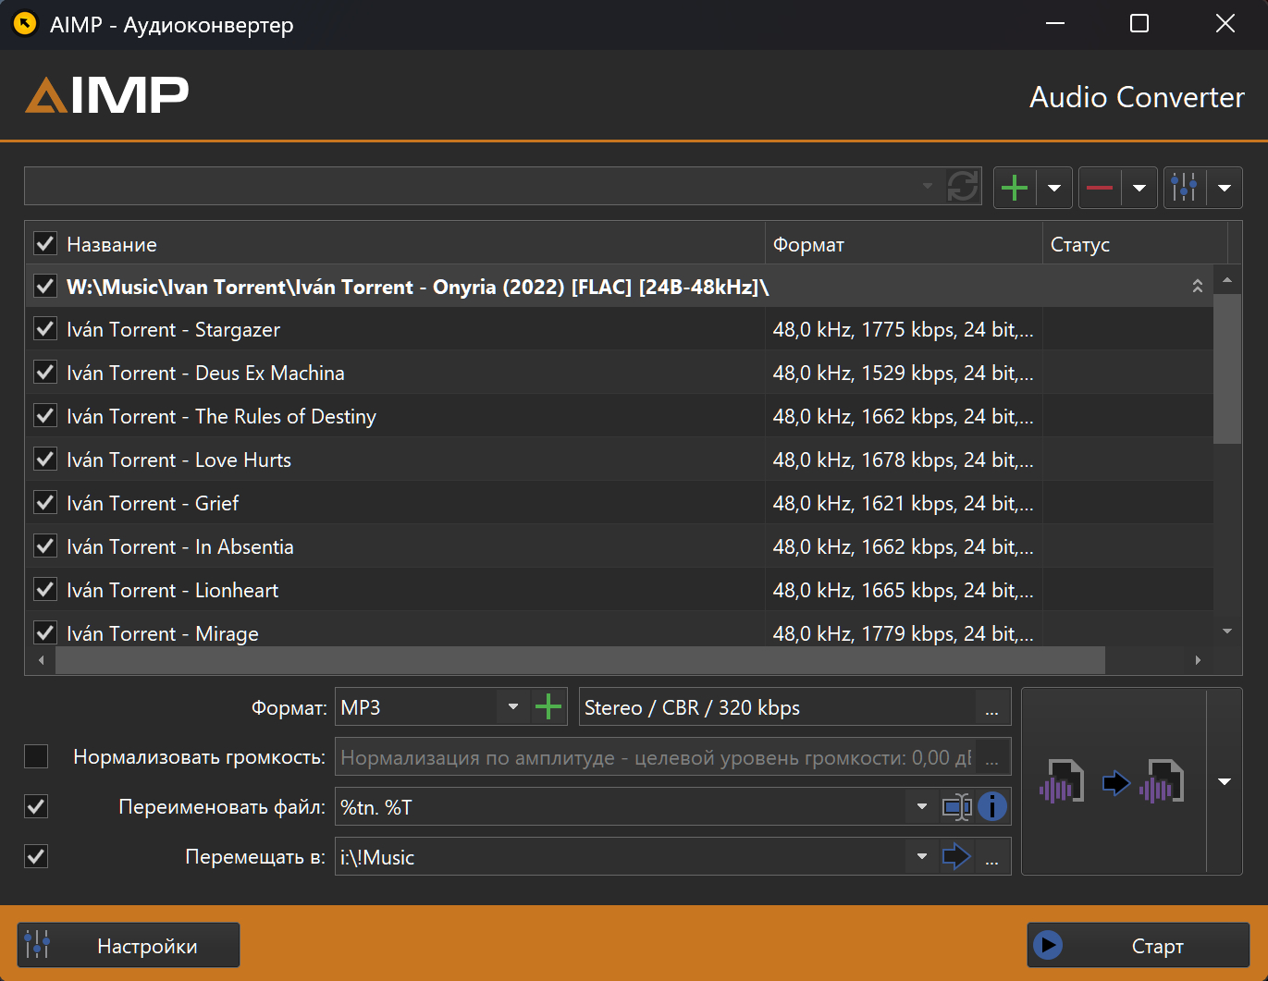This screenshot has height=981, width=1268.
Task: Open sliders options icon in top toolbar
Action: click(x=1184, y=188)
